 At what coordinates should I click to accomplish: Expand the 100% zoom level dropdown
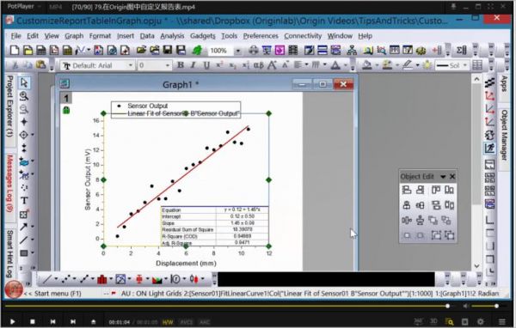click(x=238, y=51)
